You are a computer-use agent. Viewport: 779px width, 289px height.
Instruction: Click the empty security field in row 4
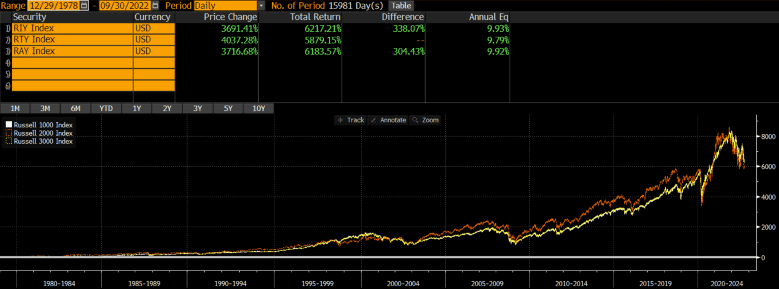tap(72, 63)
